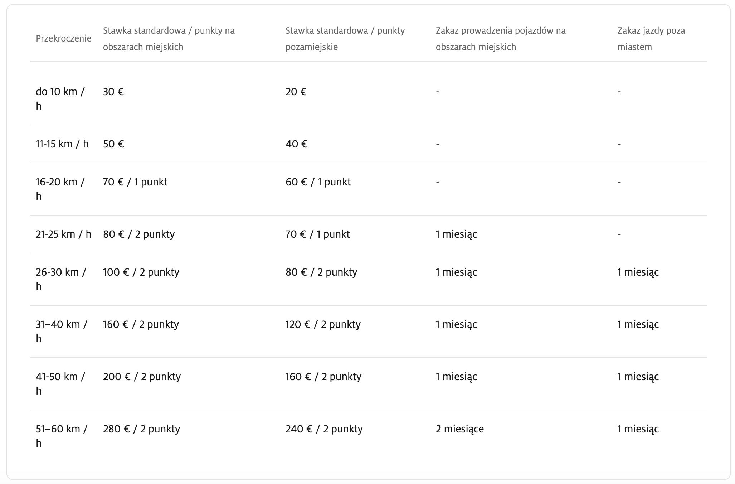The image size is (735, 484).
Task: Select the 30 € cell
Action: 113,92
